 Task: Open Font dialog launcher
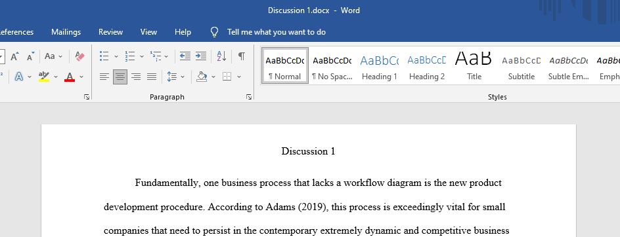point(87,97)
